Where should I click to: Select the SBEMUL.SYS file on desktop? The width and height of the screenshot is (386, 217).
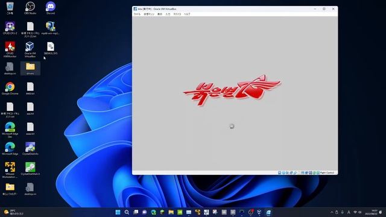click(x=51, y=48)
